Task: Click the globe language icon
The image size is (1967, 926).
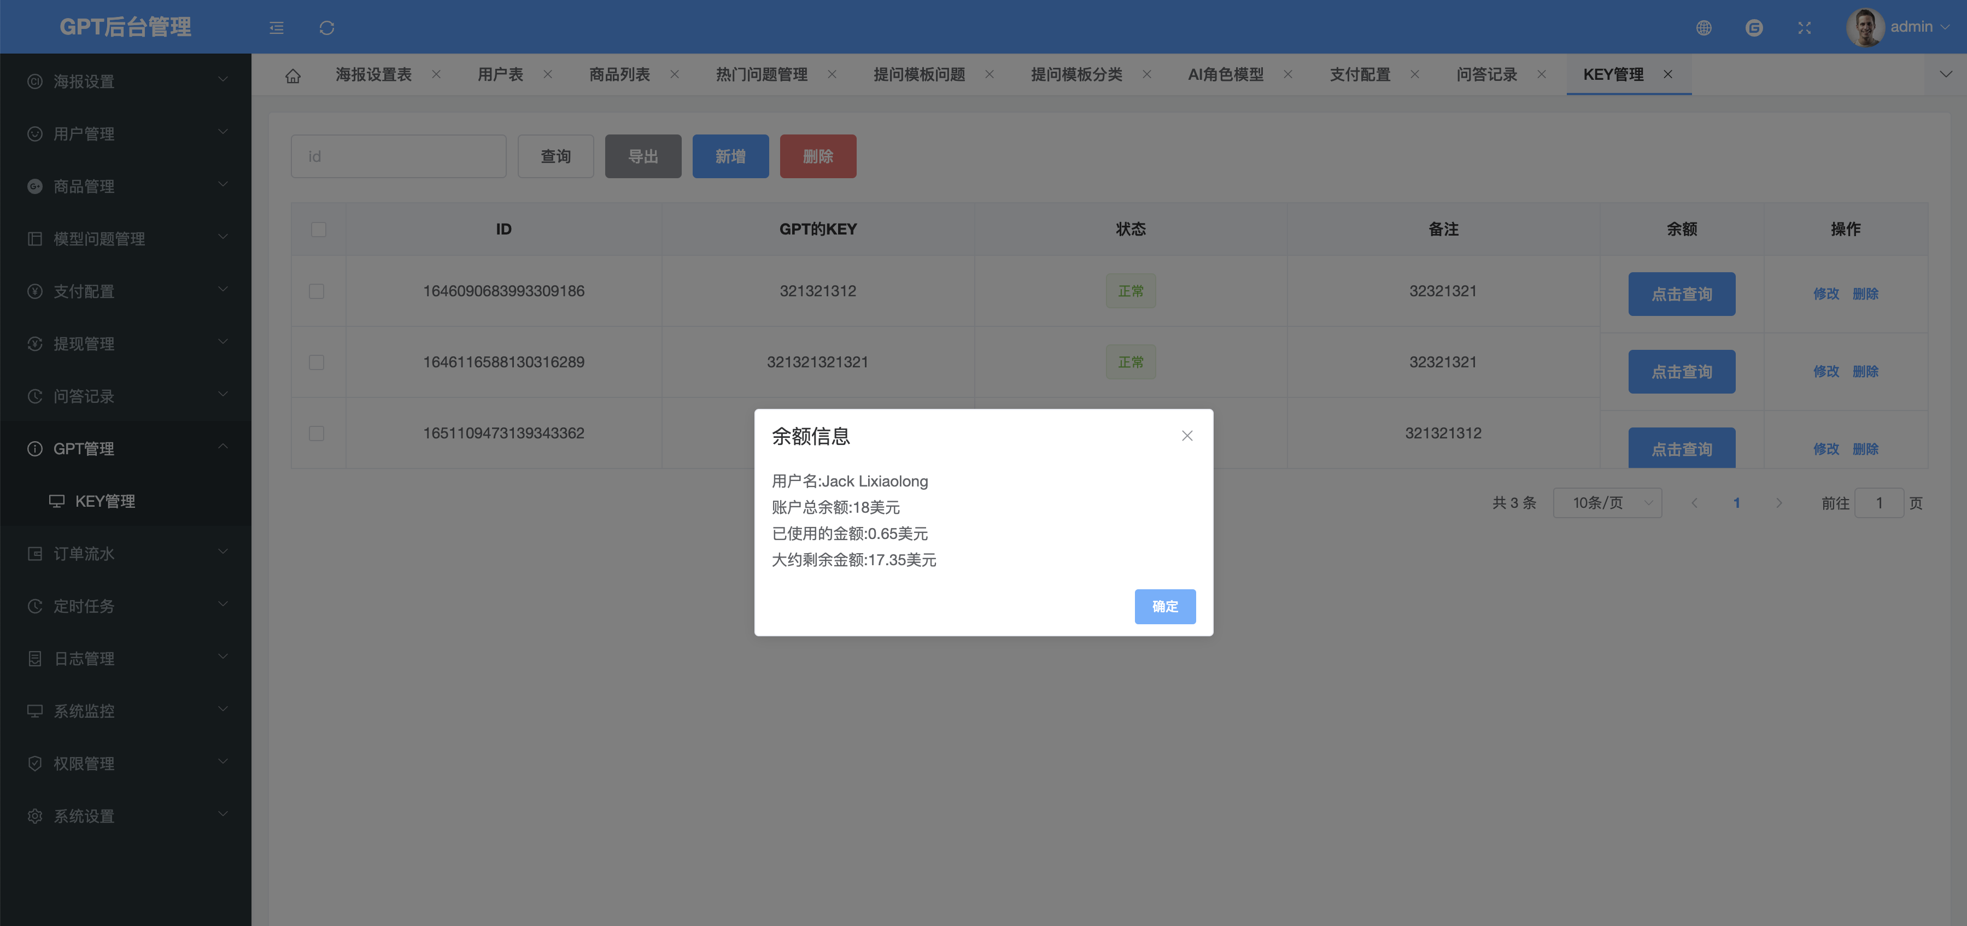Action: pyautogui.click(x=1703, y=27)
